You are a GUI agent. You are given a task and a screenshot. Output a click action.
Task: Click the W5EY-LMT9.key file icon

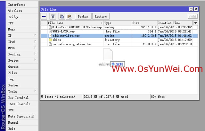(x=50, y=31)
